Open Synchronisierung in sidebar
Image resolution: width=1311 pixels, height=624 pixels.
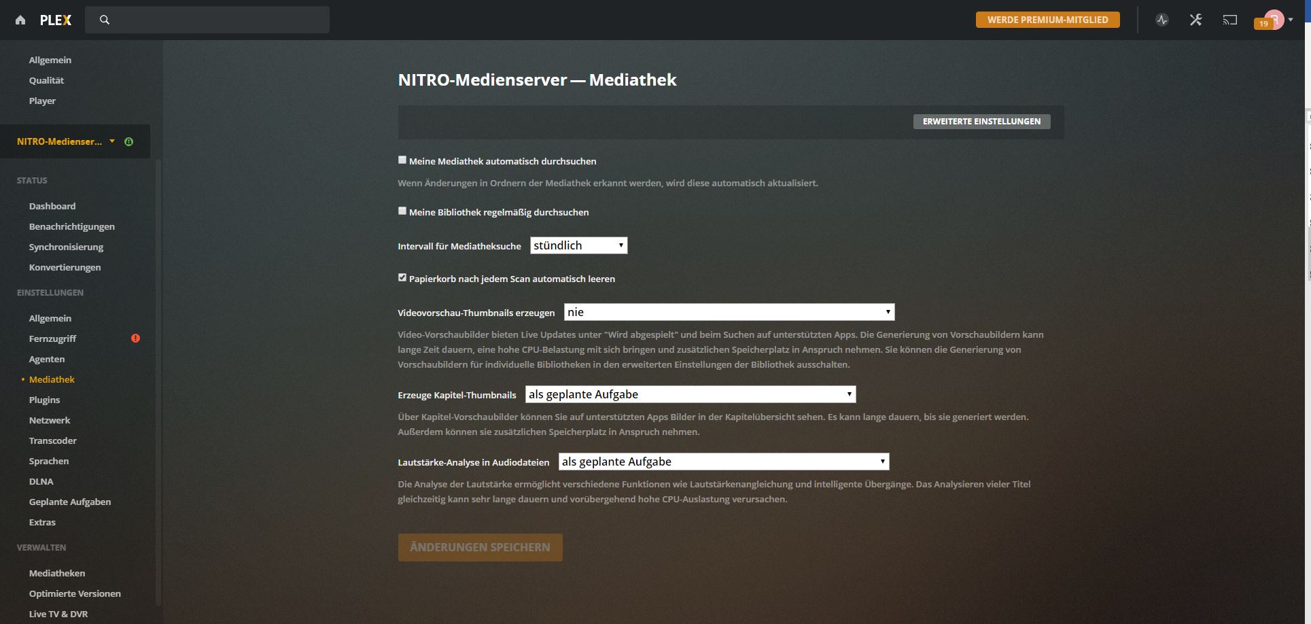coord(67,247)
